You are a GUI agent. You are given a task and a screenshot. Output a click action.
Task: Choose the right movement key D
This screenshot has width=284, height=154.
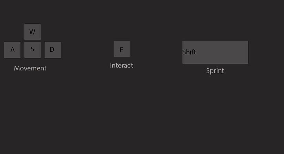(53, 50)
